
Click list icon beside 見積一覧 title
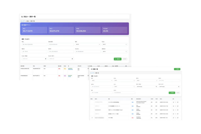point(92,69)
